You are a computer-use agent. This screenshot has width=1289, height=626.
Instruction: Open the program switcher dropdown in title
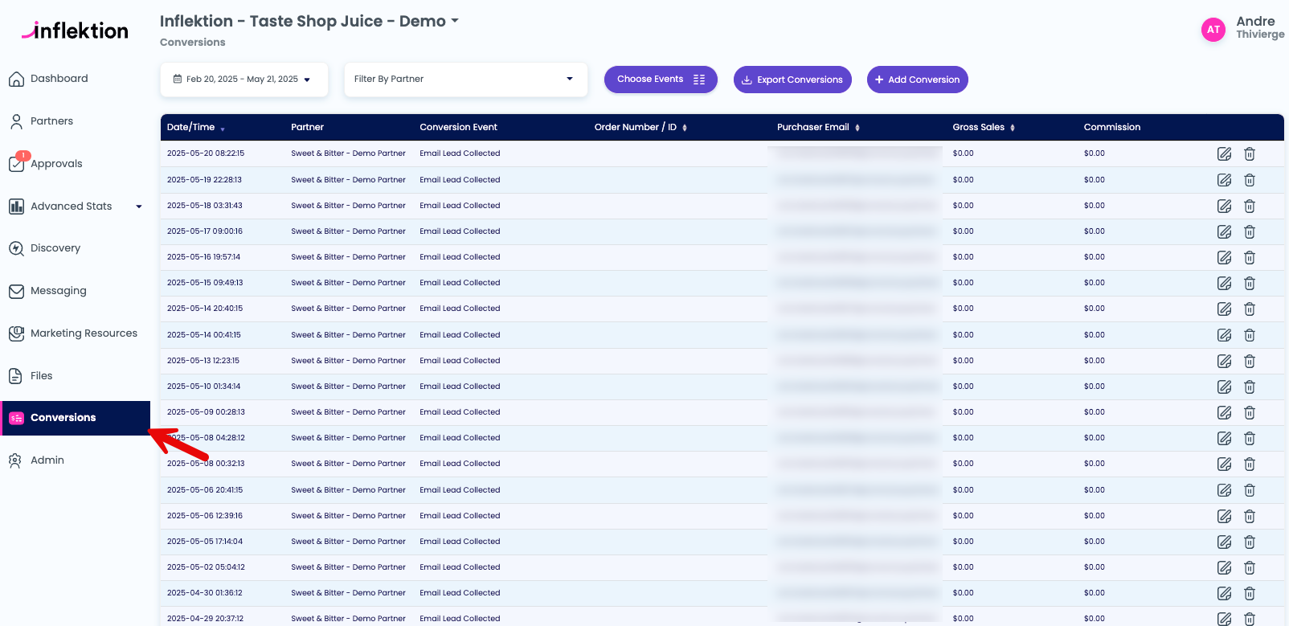(x=455, y=22)
